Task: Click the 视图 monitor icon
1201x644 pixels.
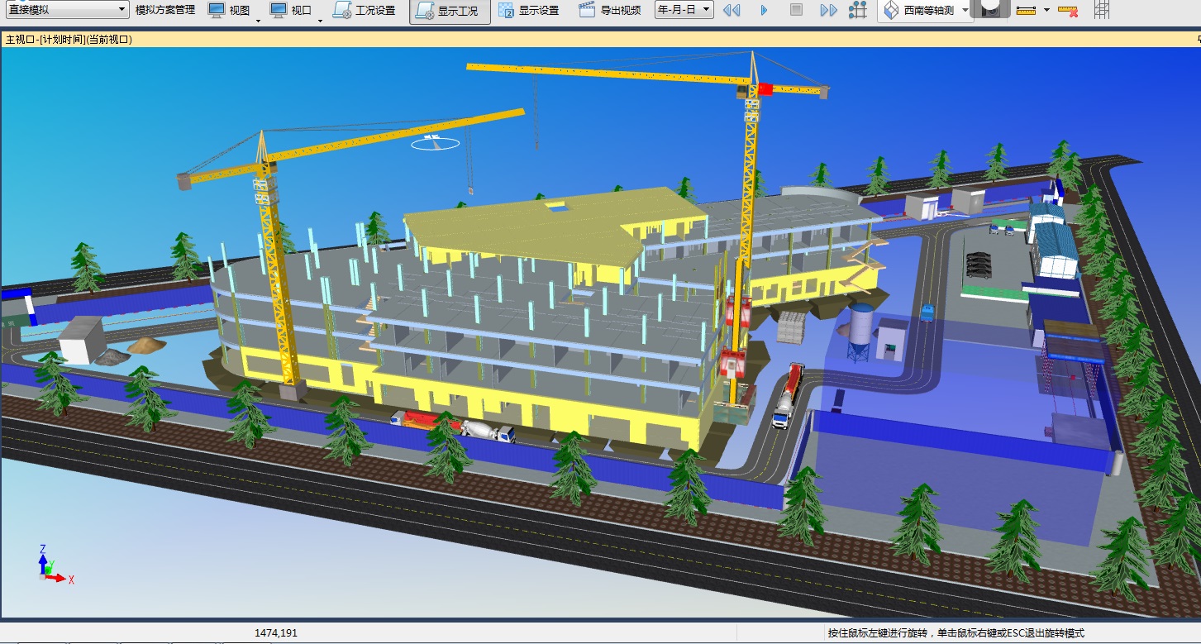Action: pyautogui.click(x=217, y=10)
